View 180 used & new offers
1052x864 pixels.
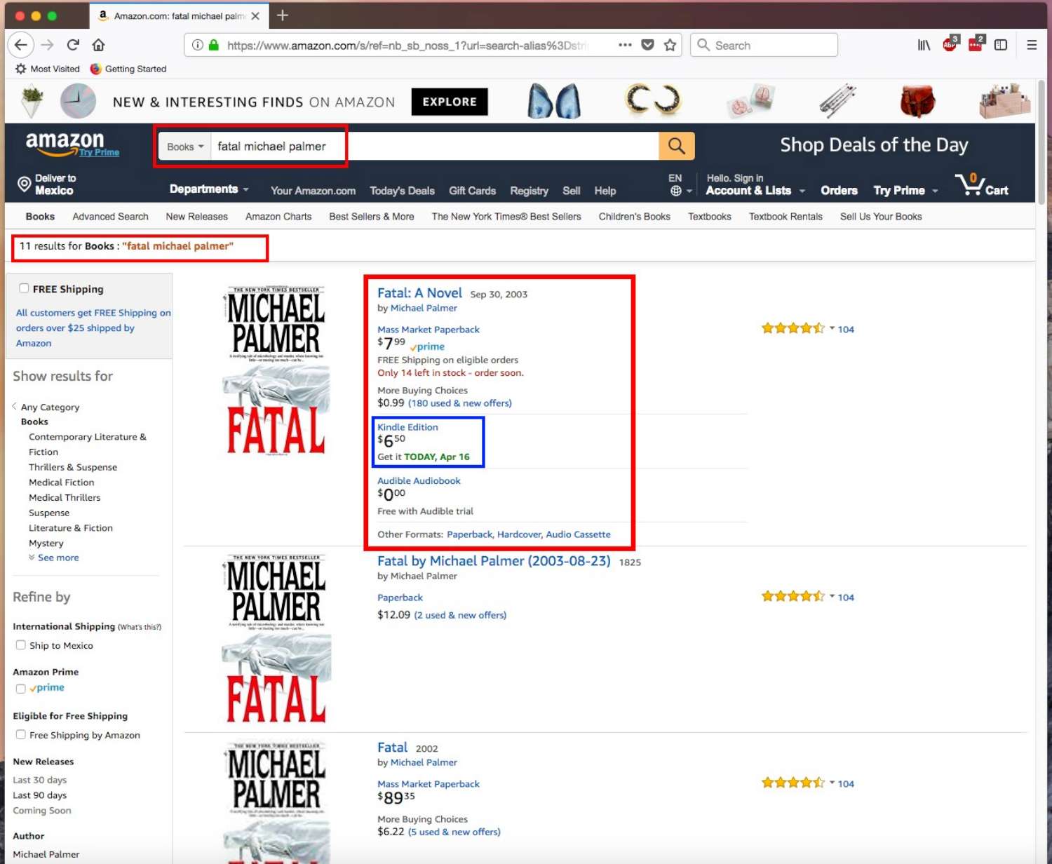pyautogui.click(x=460, y=403)
